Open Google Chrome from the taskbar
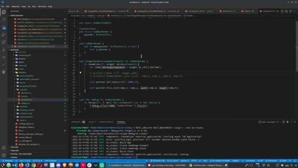 [x=34, y=165]
